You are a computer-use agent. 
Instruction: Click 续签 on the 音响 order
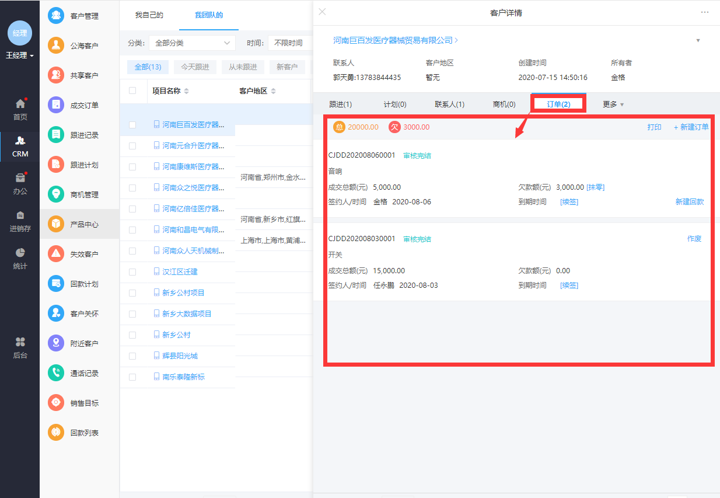pyautogui.click(x=569, y=202)
